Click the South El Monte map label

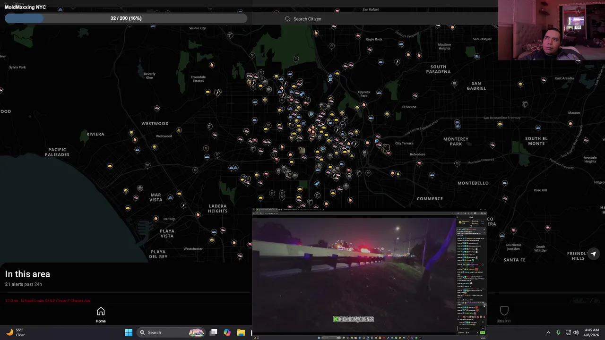coord(536,141)
